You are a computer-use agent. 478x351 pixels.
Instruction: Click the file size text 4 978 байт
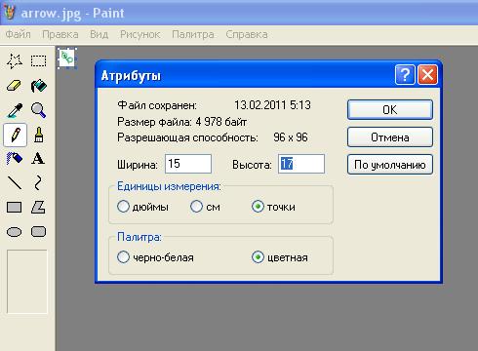[221, 122]
